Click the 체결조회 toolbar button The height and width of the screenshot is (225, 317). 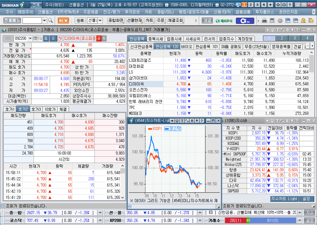(176, 20)
